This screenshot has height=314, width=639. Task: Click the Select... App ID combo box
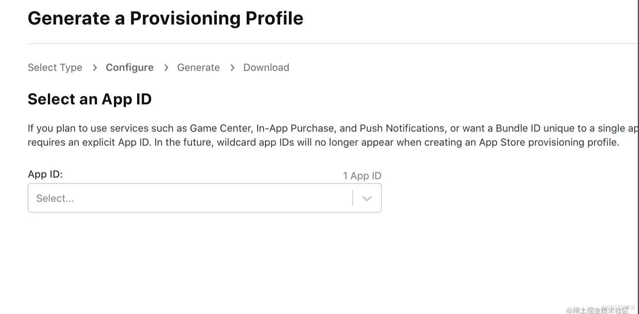pyautogui.click(x=205, y=198)
